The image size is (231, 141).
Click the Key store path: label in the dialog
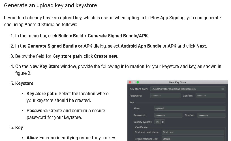click(x=139, y=89)
